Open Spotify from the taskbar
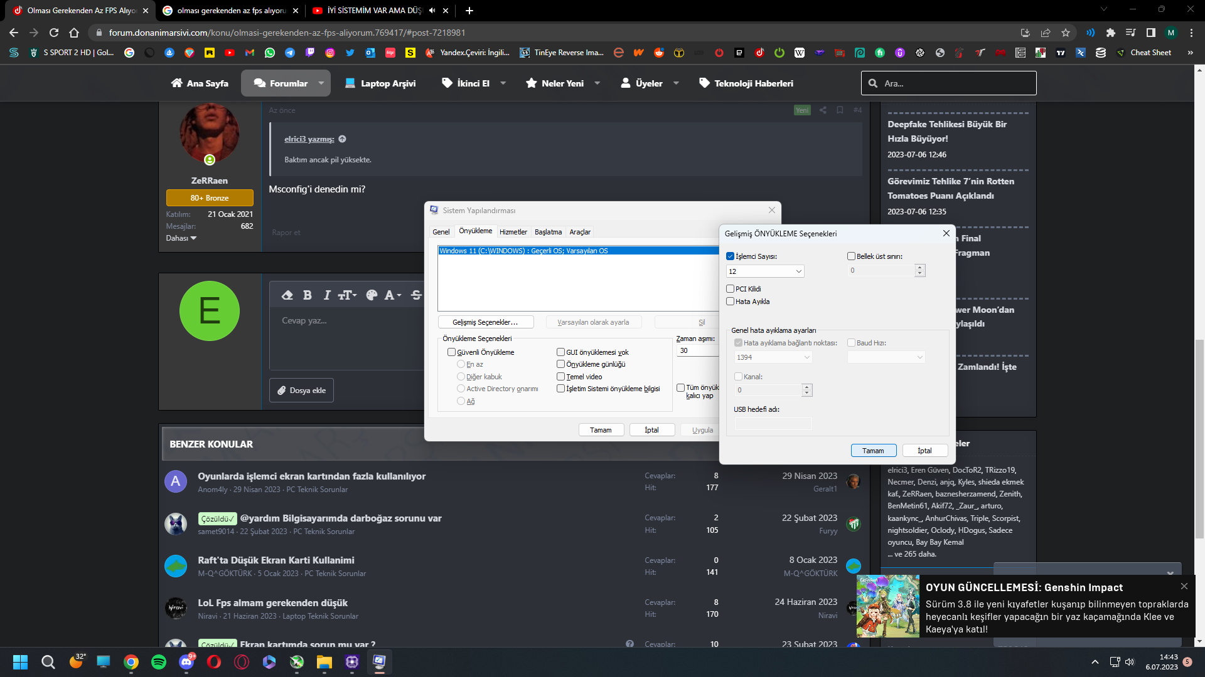Screen dimensions: 1205x677 pos(159,662)
